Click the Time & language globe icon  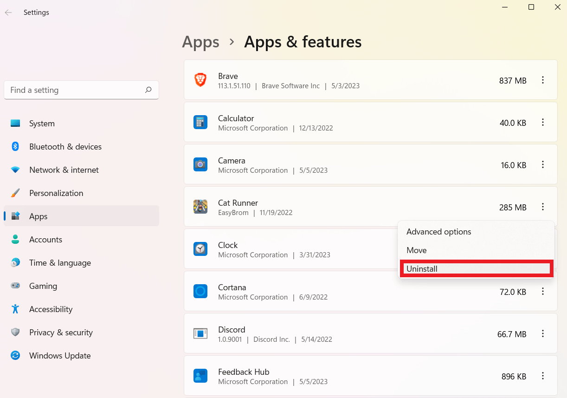tap(15, 263)
